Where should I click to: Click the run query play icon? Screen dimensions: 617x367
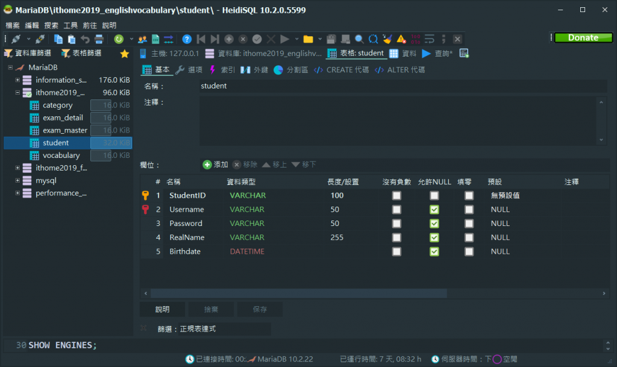(x=284, y=39)
